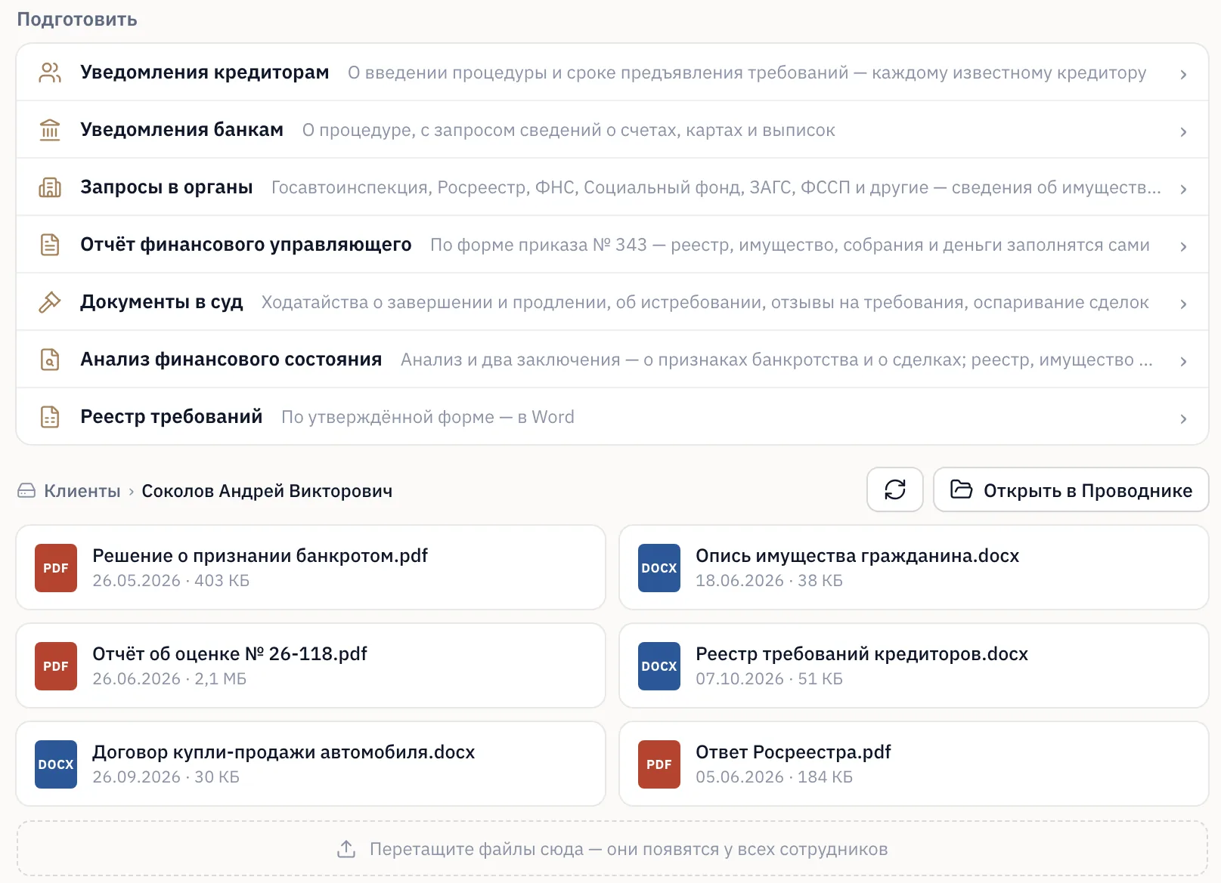Click the people icon beside Уведомления кредиторам
This screenshot has width=1221, height=883.
[x=50, y=73]
